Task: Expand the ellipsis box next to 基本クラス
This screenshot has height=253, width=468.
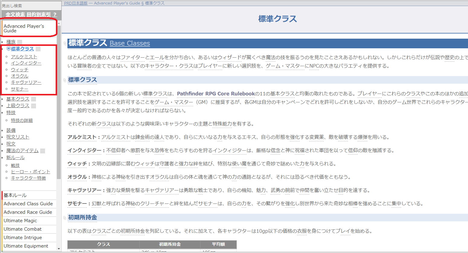Action: 34,99
